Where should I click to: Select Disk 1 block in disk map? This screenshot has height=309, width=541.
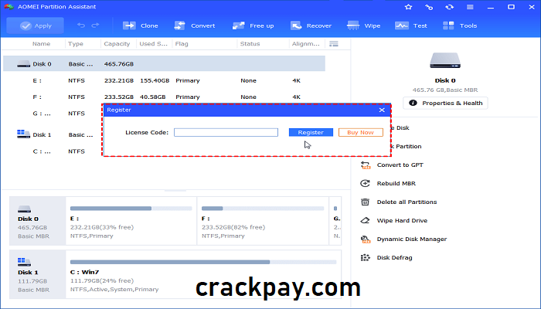(38, 274)
